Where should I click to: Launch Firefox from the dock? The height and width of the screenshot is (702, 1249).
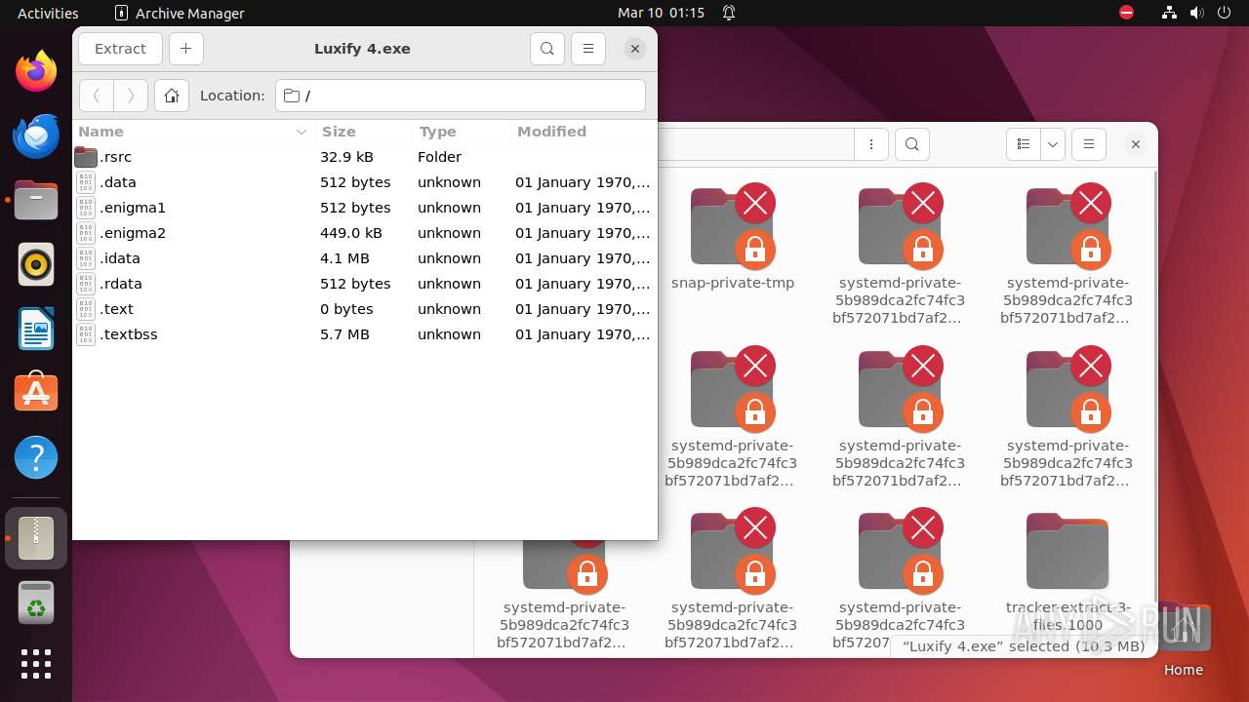pyautogui.click(x=36, y=72)
